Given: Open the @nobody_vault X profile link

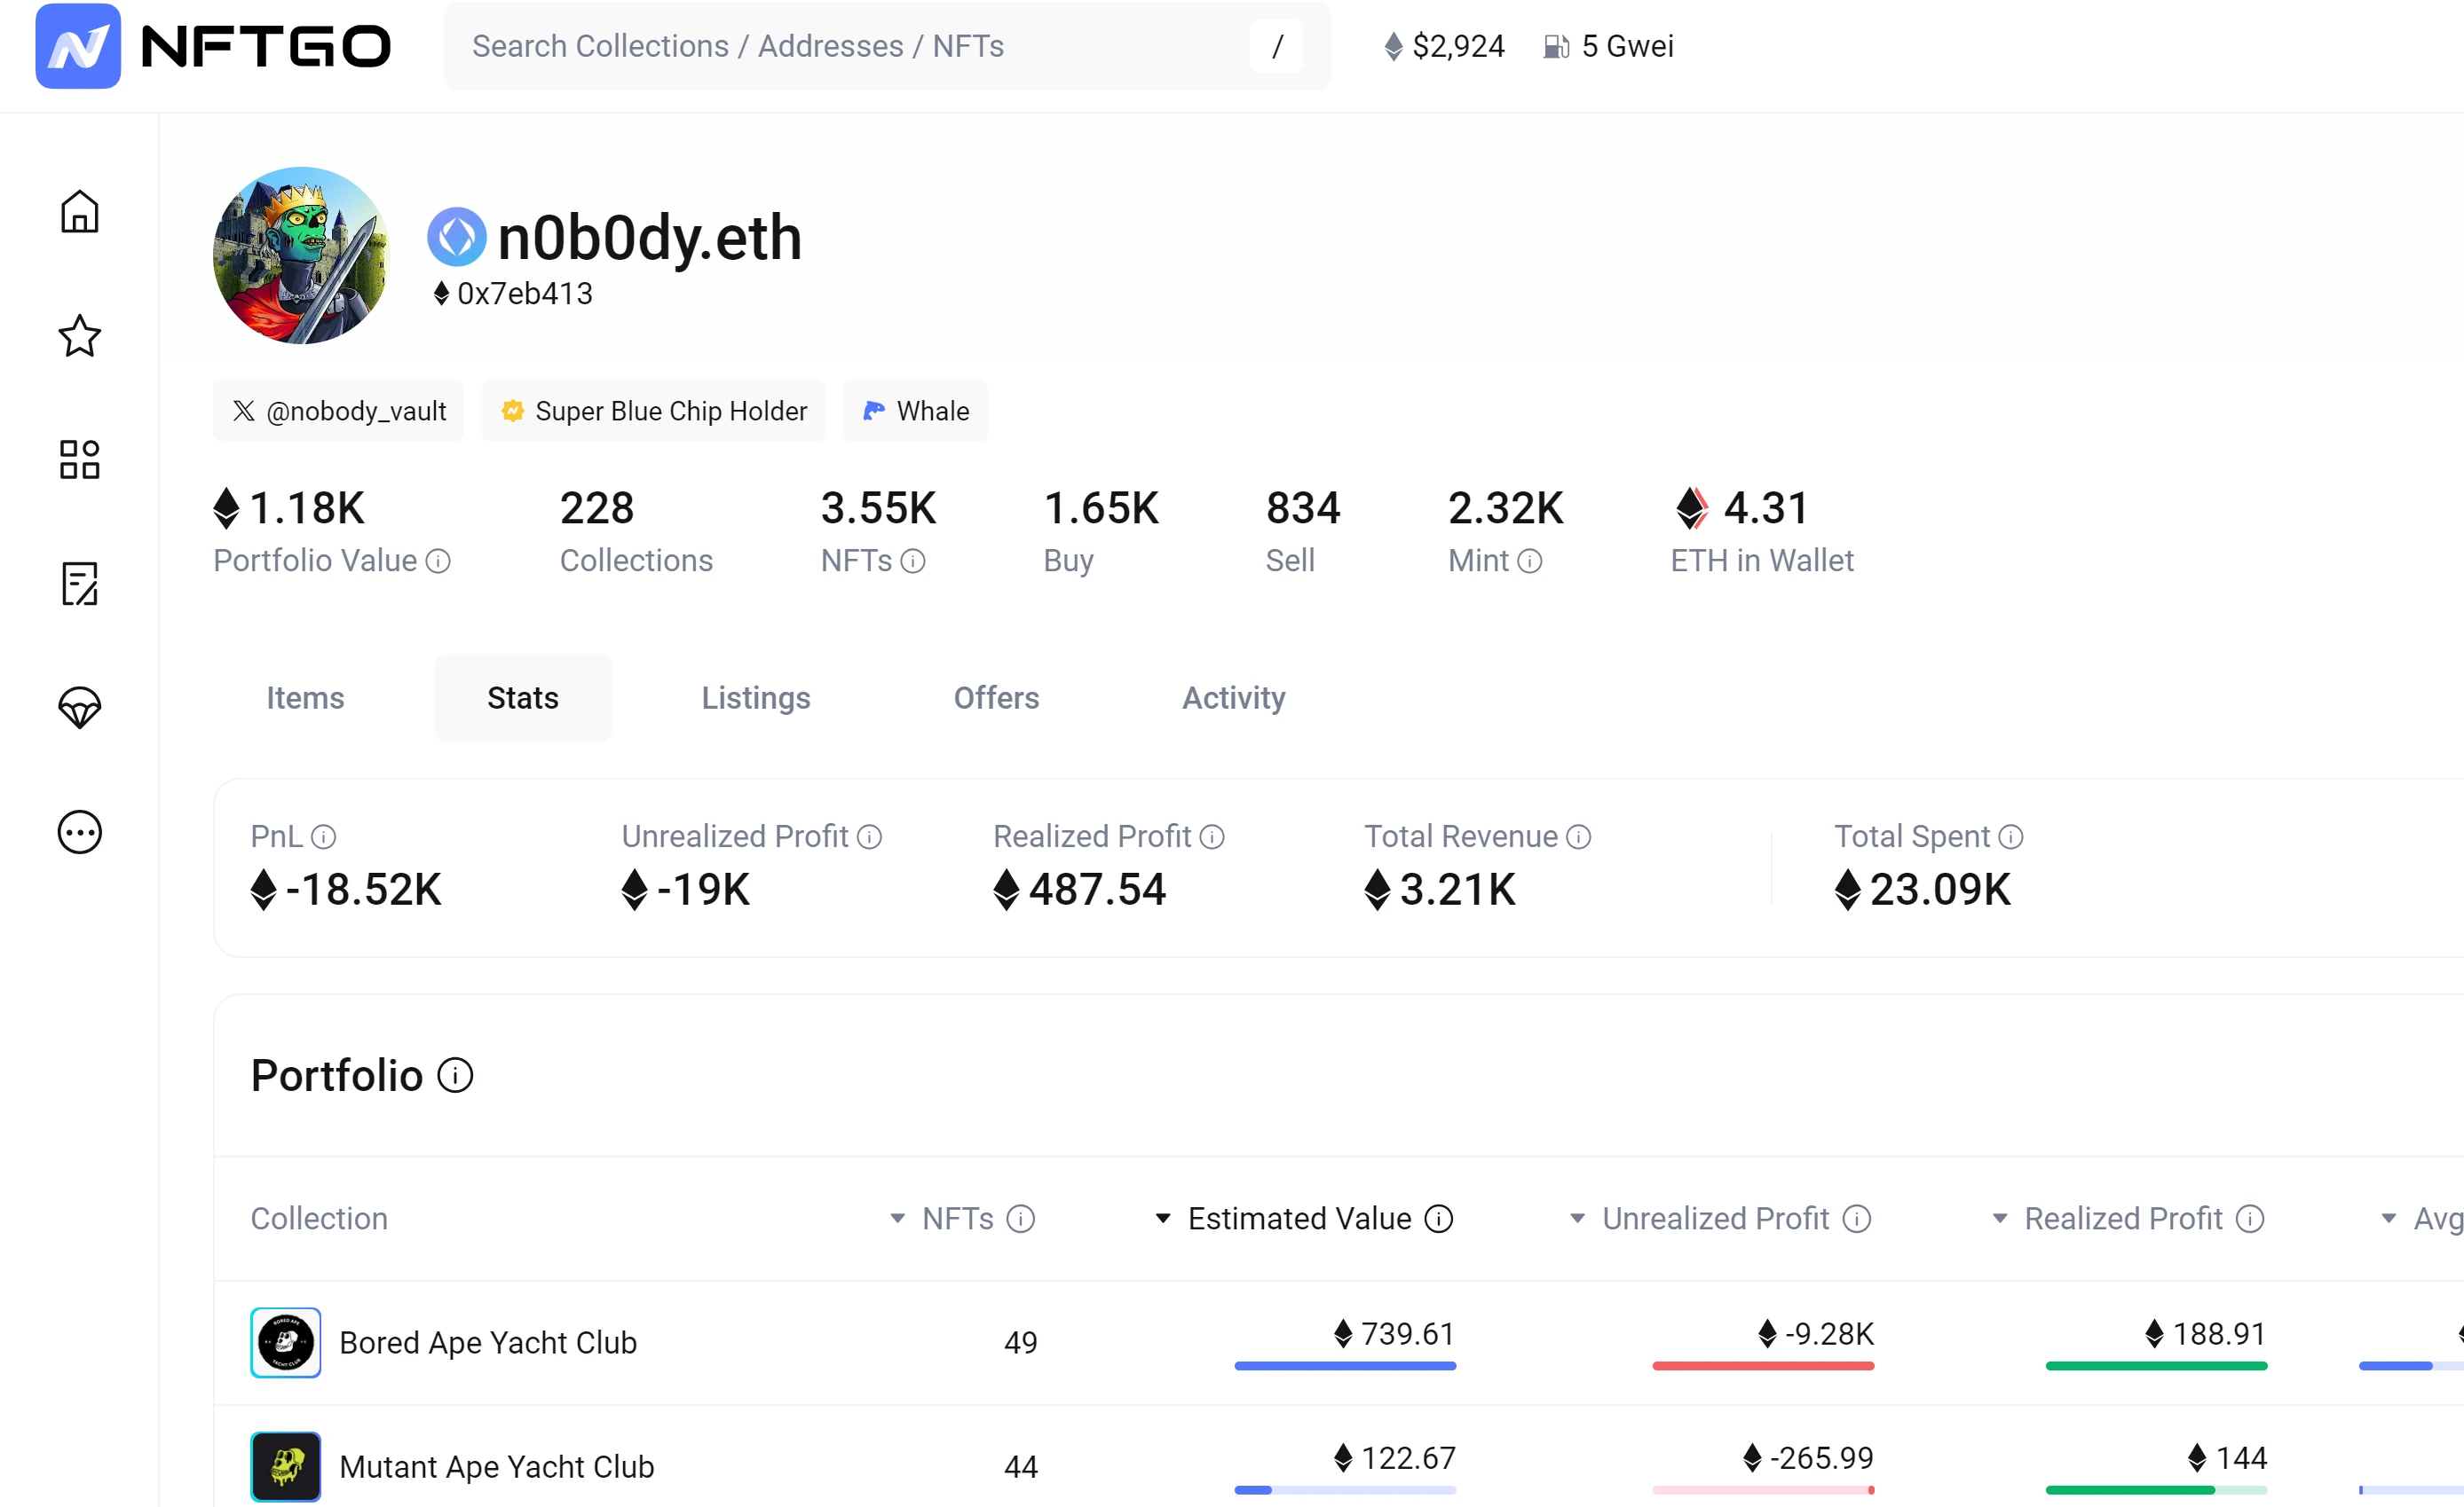Looking at the screenshot, I should coord(339,411).
